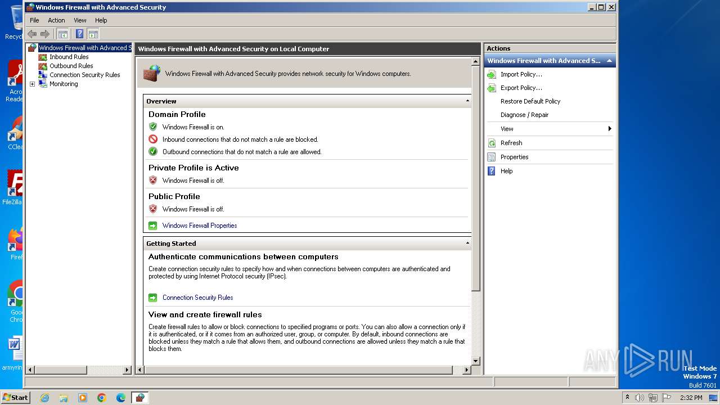The height and width of the screenshot is (405, 720).
Task: Click green arrow beside Connection Security Rules link
Action: [x=152, y=298]
